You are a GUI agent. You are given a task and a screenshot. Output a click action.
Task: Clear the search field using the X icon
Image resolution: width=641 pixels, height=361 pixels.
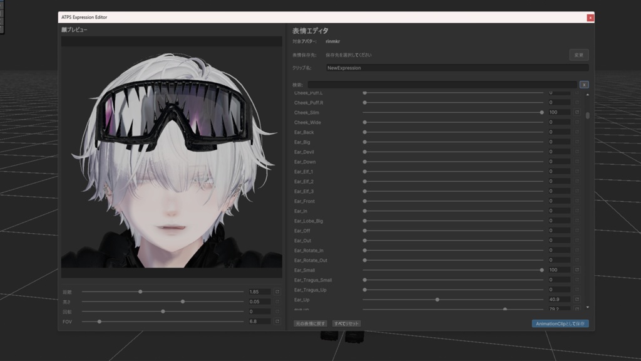tap(585, 84)
